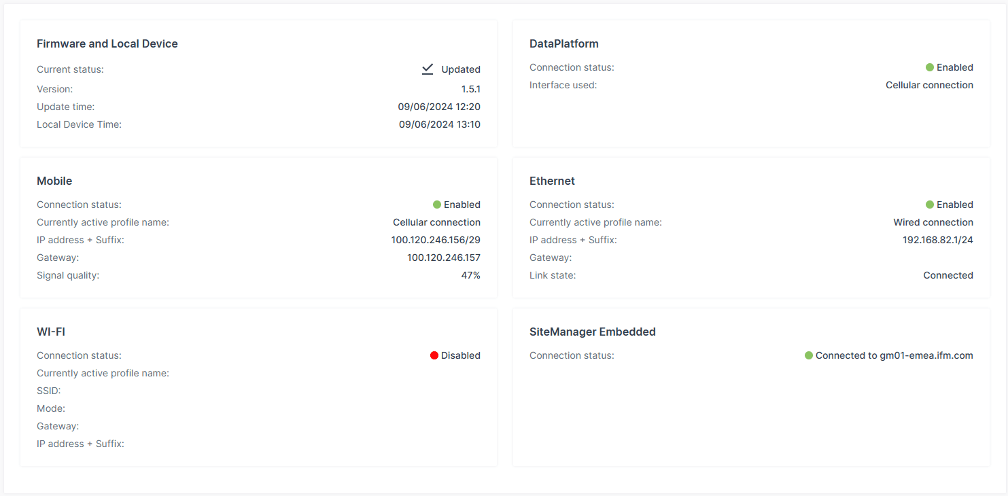This screenshot has width=1008, height=496.
Task: Click Connected to gm01-emea.ifm.com text
Action: (894, 355)
